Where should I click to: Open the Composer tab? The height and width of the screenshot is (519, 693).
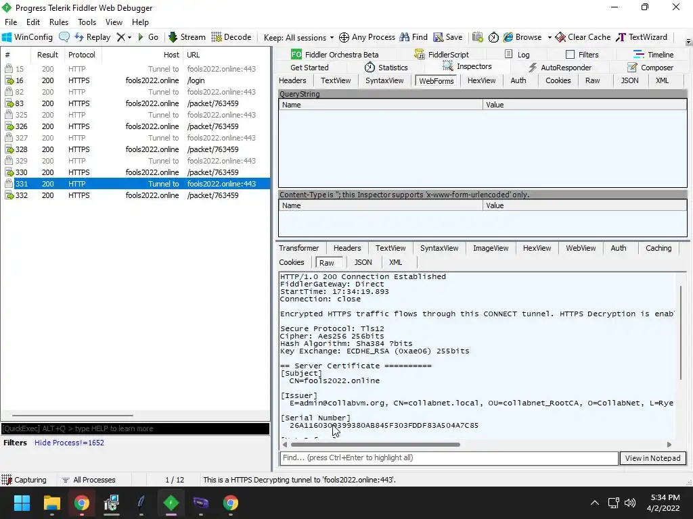click(650, 67)
